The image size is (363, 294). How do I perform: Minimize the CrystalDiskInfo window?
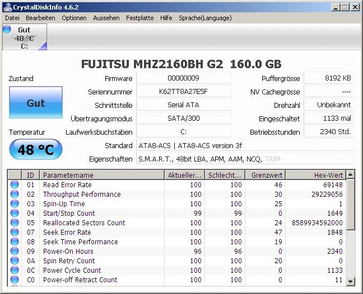(336, 7)
